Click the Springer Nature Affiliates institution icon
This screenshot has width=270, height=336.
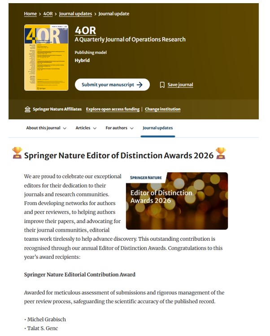click(27, 109)
